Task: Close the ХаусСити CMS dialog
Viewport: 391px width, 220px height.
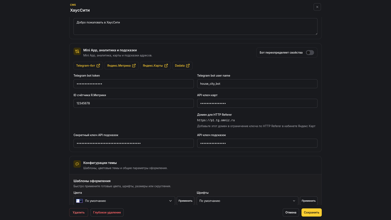Action: [317, 7]
